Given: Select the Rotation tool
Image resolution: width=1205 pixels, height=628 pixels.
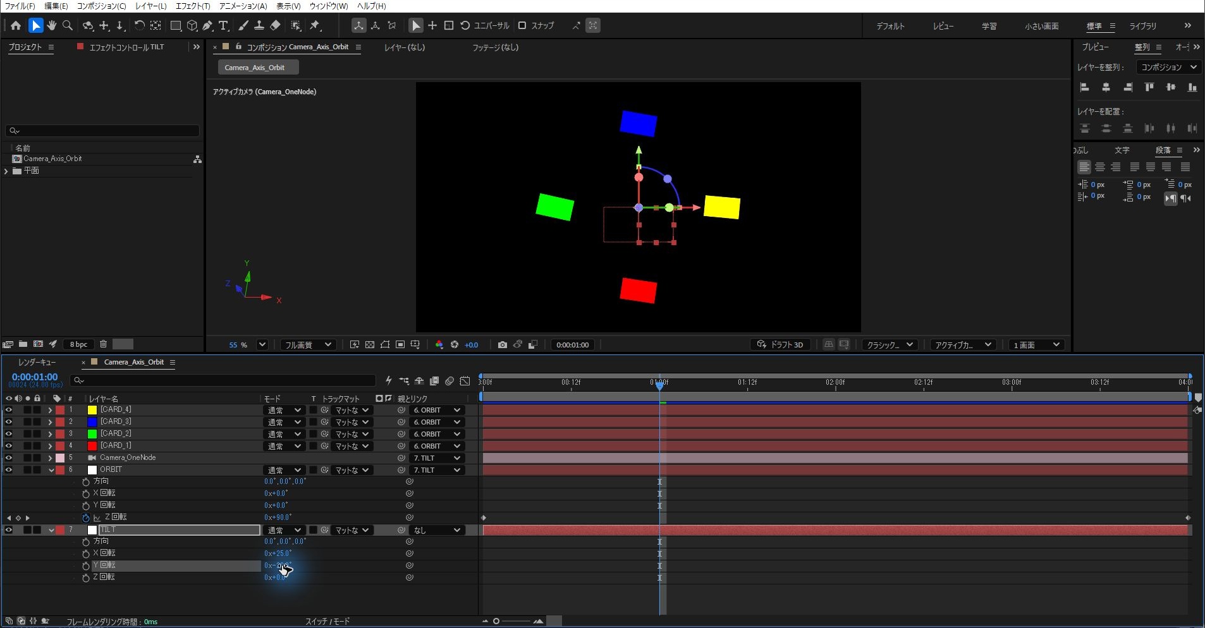Looking at the screenshot, I should click(139, 25).
